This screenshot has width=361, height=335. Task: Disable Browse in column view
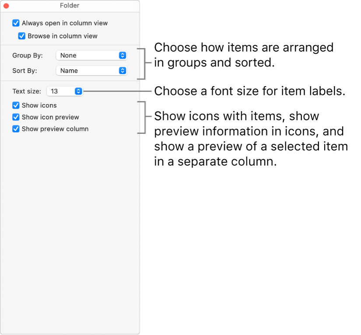coord(21,36)
